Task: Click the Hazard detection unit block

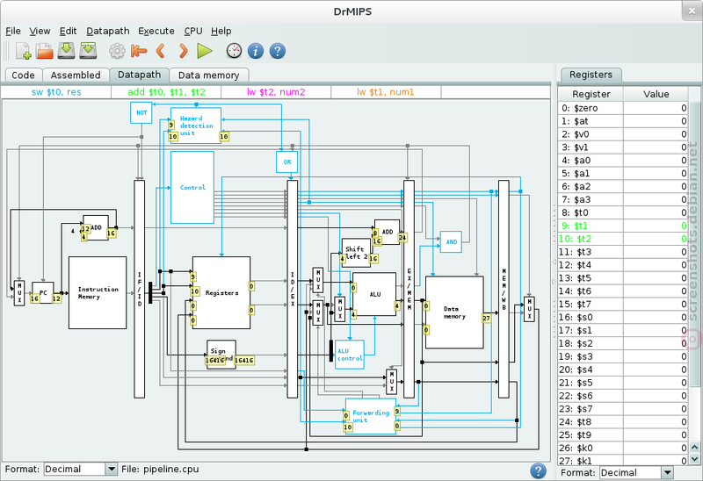Action: [196, 126]
